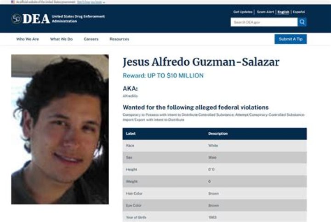The image size is (331, 222).
Task: Click the Reward UP TO $10 MILLION text
Action: point(163,76)
